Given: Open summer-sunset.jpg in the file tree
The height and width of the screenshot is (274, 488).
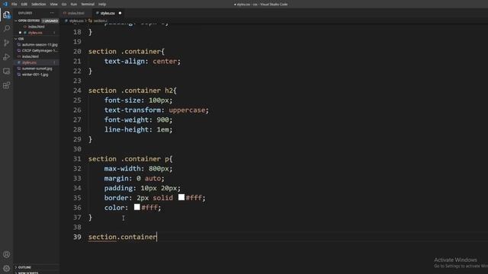Looking at the screenshot, I should (x=37, y=68).
